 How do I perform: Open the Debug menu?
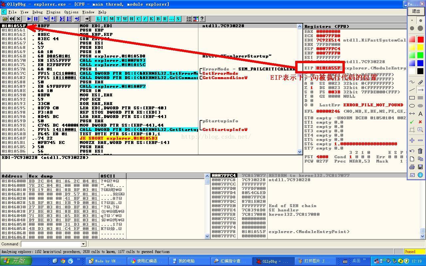pyautogui.click(x=37, y=12)
